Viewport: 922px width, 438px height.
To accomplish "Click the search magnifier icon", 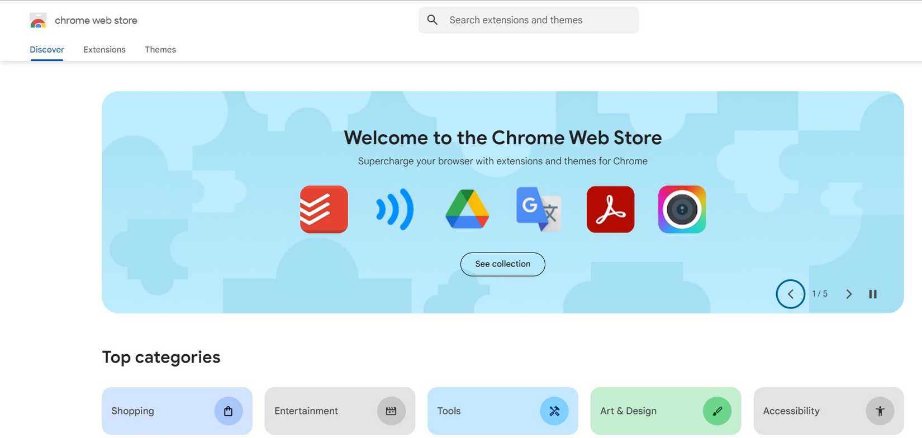I will (x=433, y=20).
